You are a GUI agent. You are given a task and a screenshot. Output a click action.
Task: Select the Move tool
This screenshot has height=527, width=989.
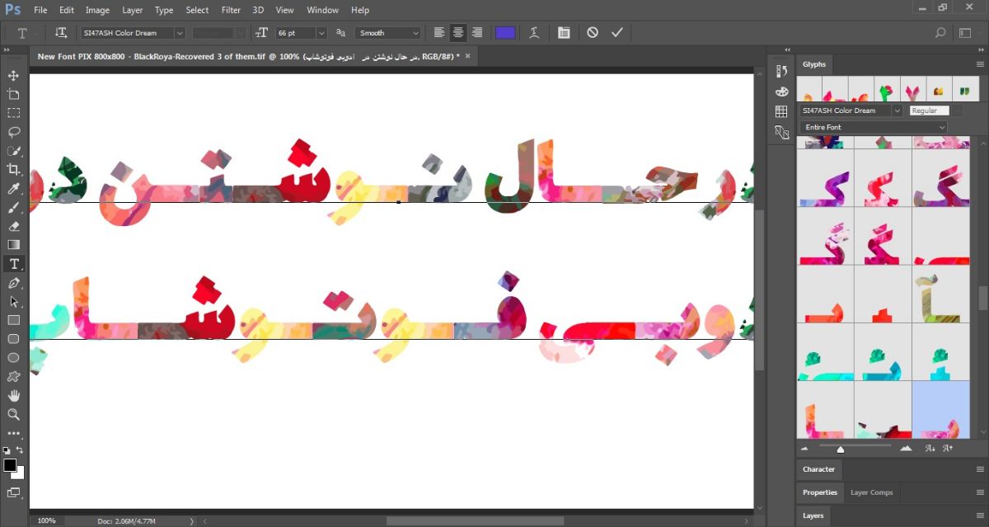tap(13, 75)
